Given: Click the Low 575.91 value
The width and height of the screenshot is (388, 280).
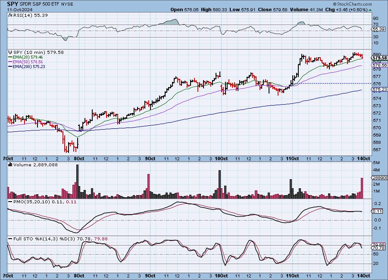Looking at the screenshot, I should 242,9.
